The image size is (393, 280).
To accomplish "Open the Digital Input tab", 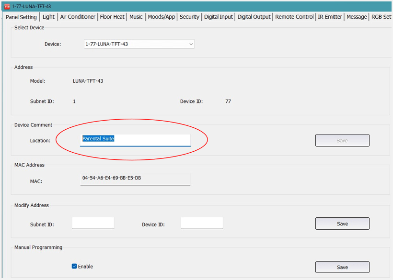I will [x=218, y=17].
